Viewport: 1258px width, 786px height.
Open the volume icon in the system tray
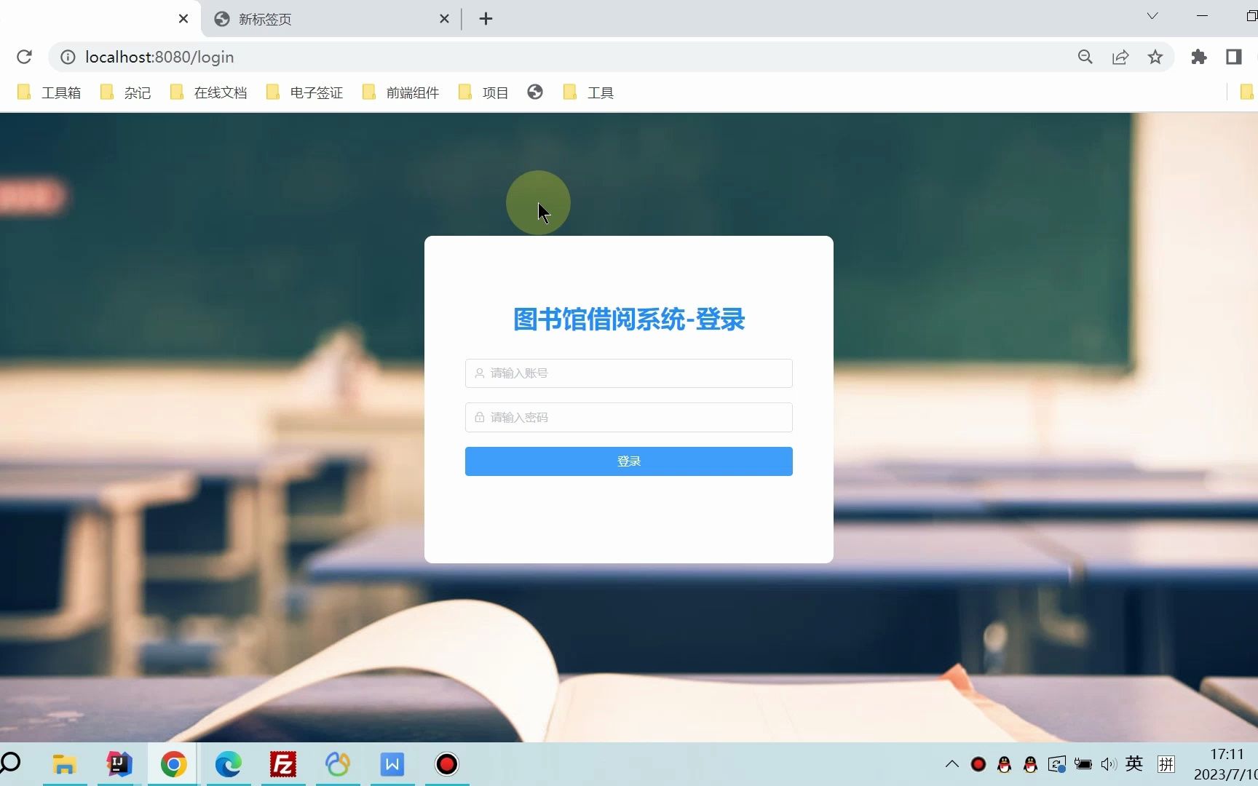point(1108,764)
